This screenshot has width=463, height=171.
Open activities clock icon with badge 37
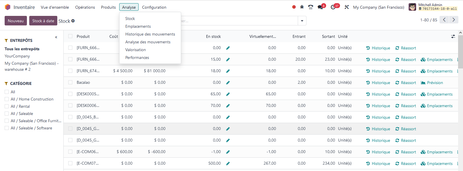click(333, 7)
